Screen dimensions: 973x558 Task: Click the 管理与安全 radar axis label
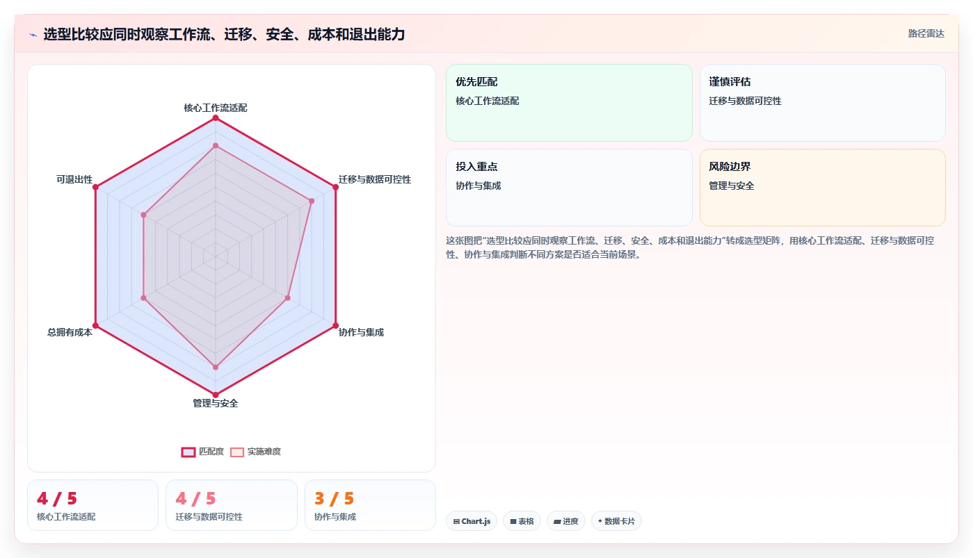point(216,403)
